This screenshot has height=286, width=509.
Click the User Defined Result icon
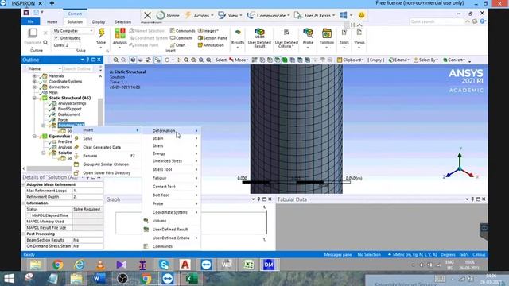259,33
